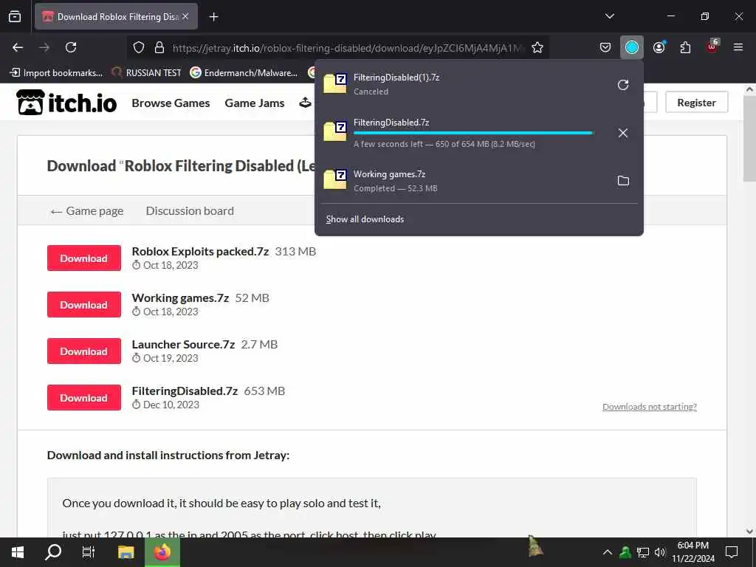Click the URL address bar

[347, 48]
